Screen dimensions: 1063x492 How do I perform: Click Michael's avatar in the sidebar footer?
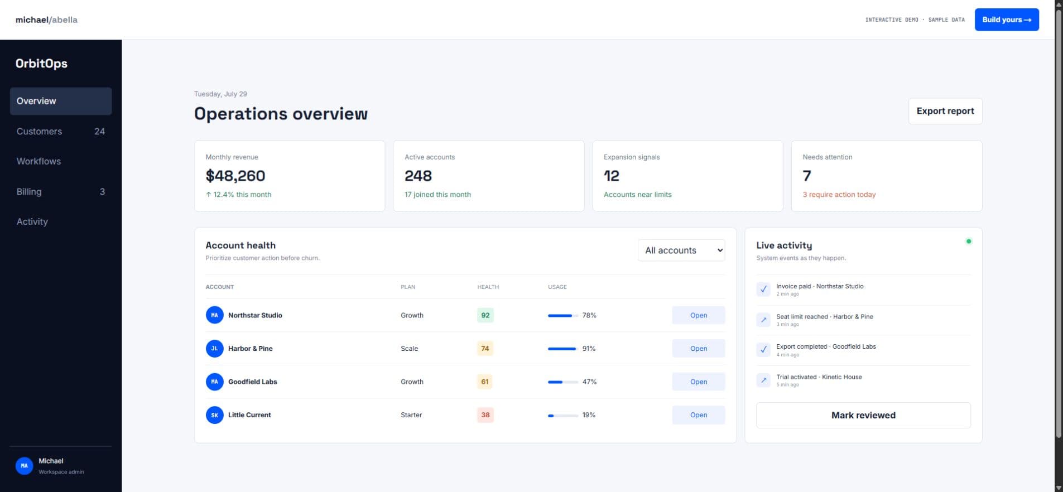[24, 466]
